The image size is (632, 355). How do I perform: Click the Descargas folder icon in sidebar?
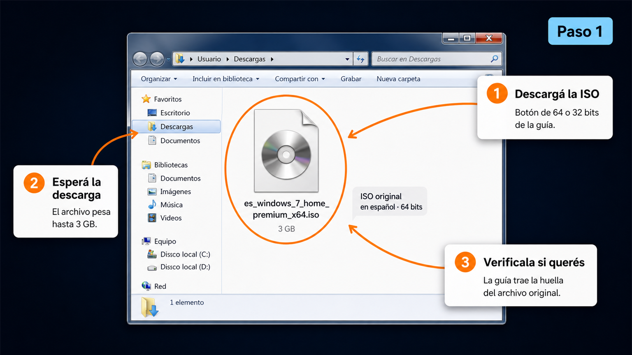click(x=152, y=127)
